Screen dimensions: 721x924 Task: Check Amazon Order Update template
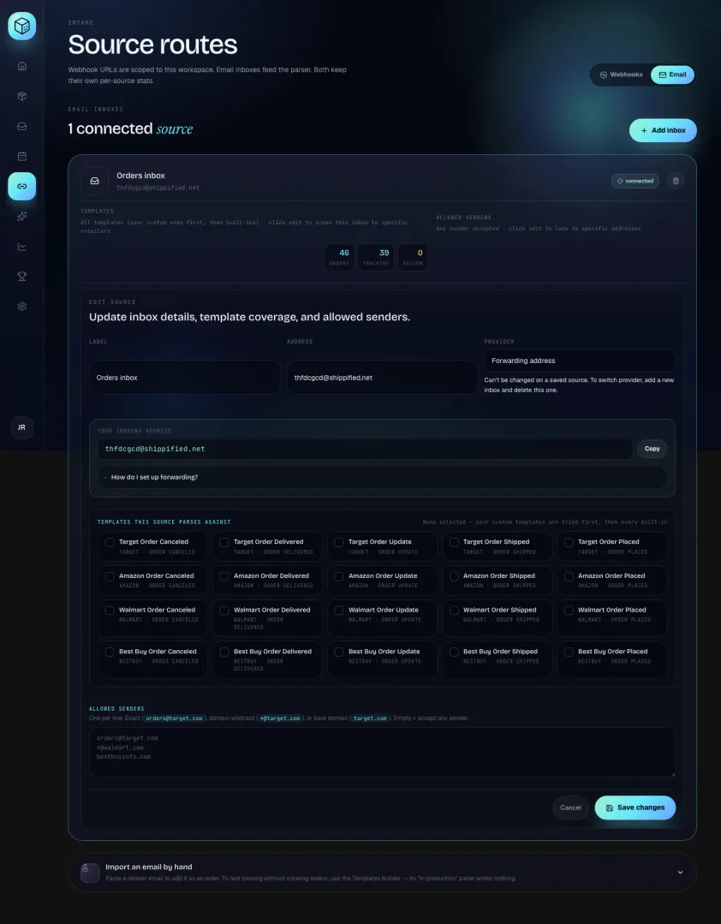point(339,576)
